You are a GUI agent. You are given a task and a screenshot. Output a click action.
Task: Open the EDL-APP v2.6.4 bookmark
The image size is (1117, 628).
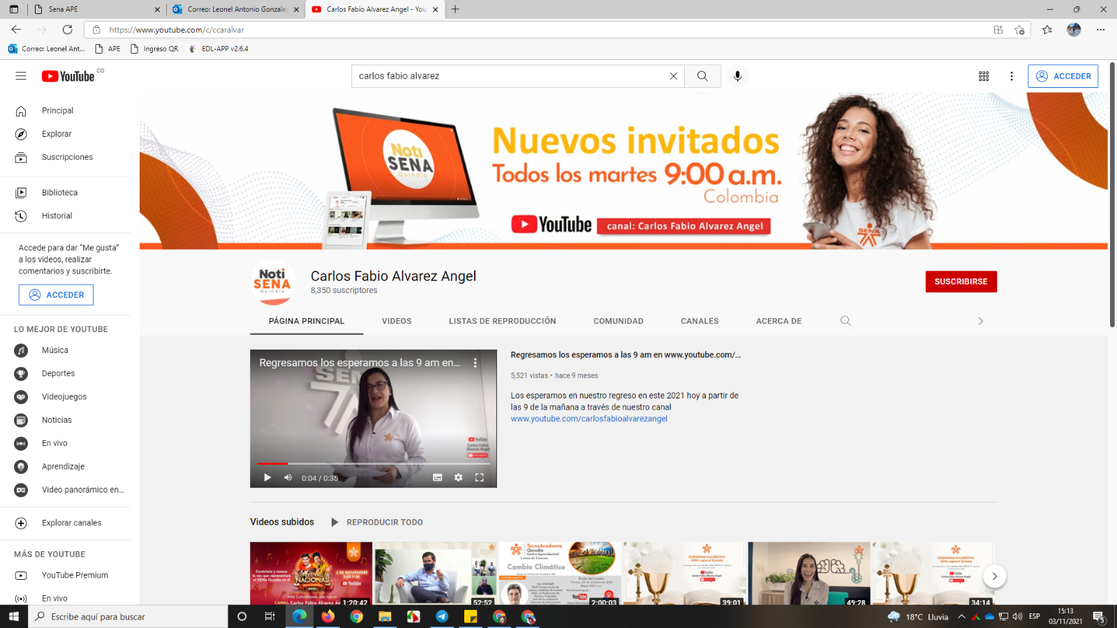pyautogui.click(x=219, y=50)
